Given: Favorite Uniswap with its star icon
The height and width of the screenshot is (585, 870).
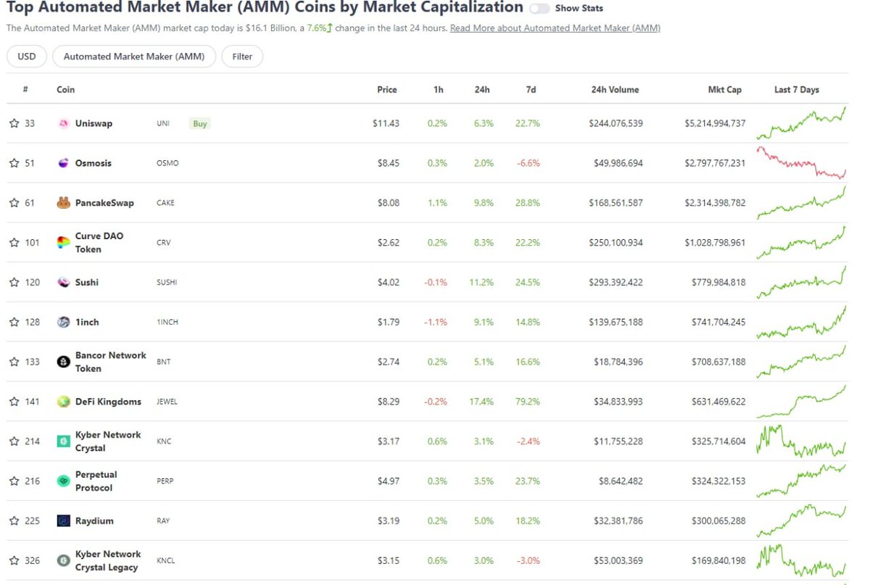Looking at the screenshot, I should click(x=14, y=123).
